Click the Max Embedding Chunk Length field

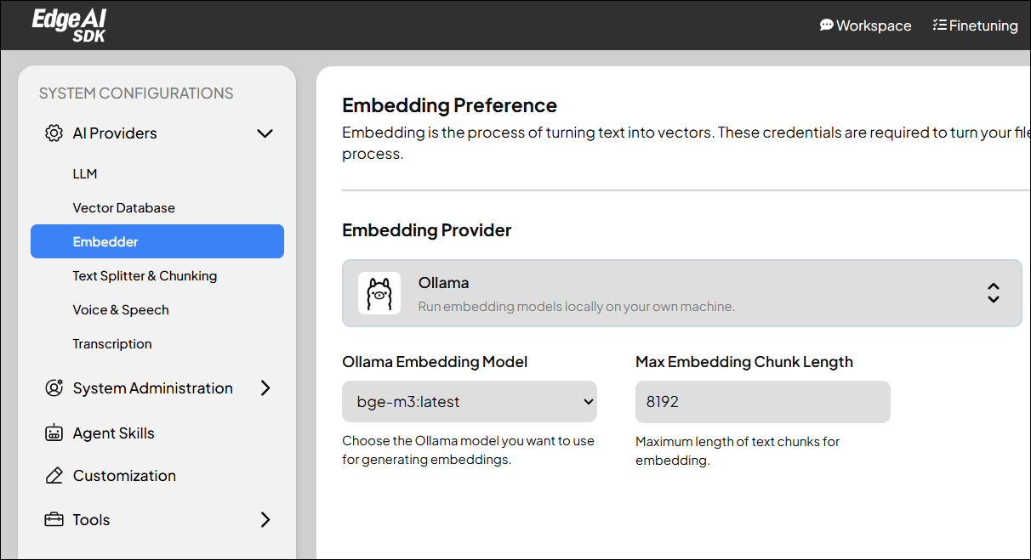762,401
